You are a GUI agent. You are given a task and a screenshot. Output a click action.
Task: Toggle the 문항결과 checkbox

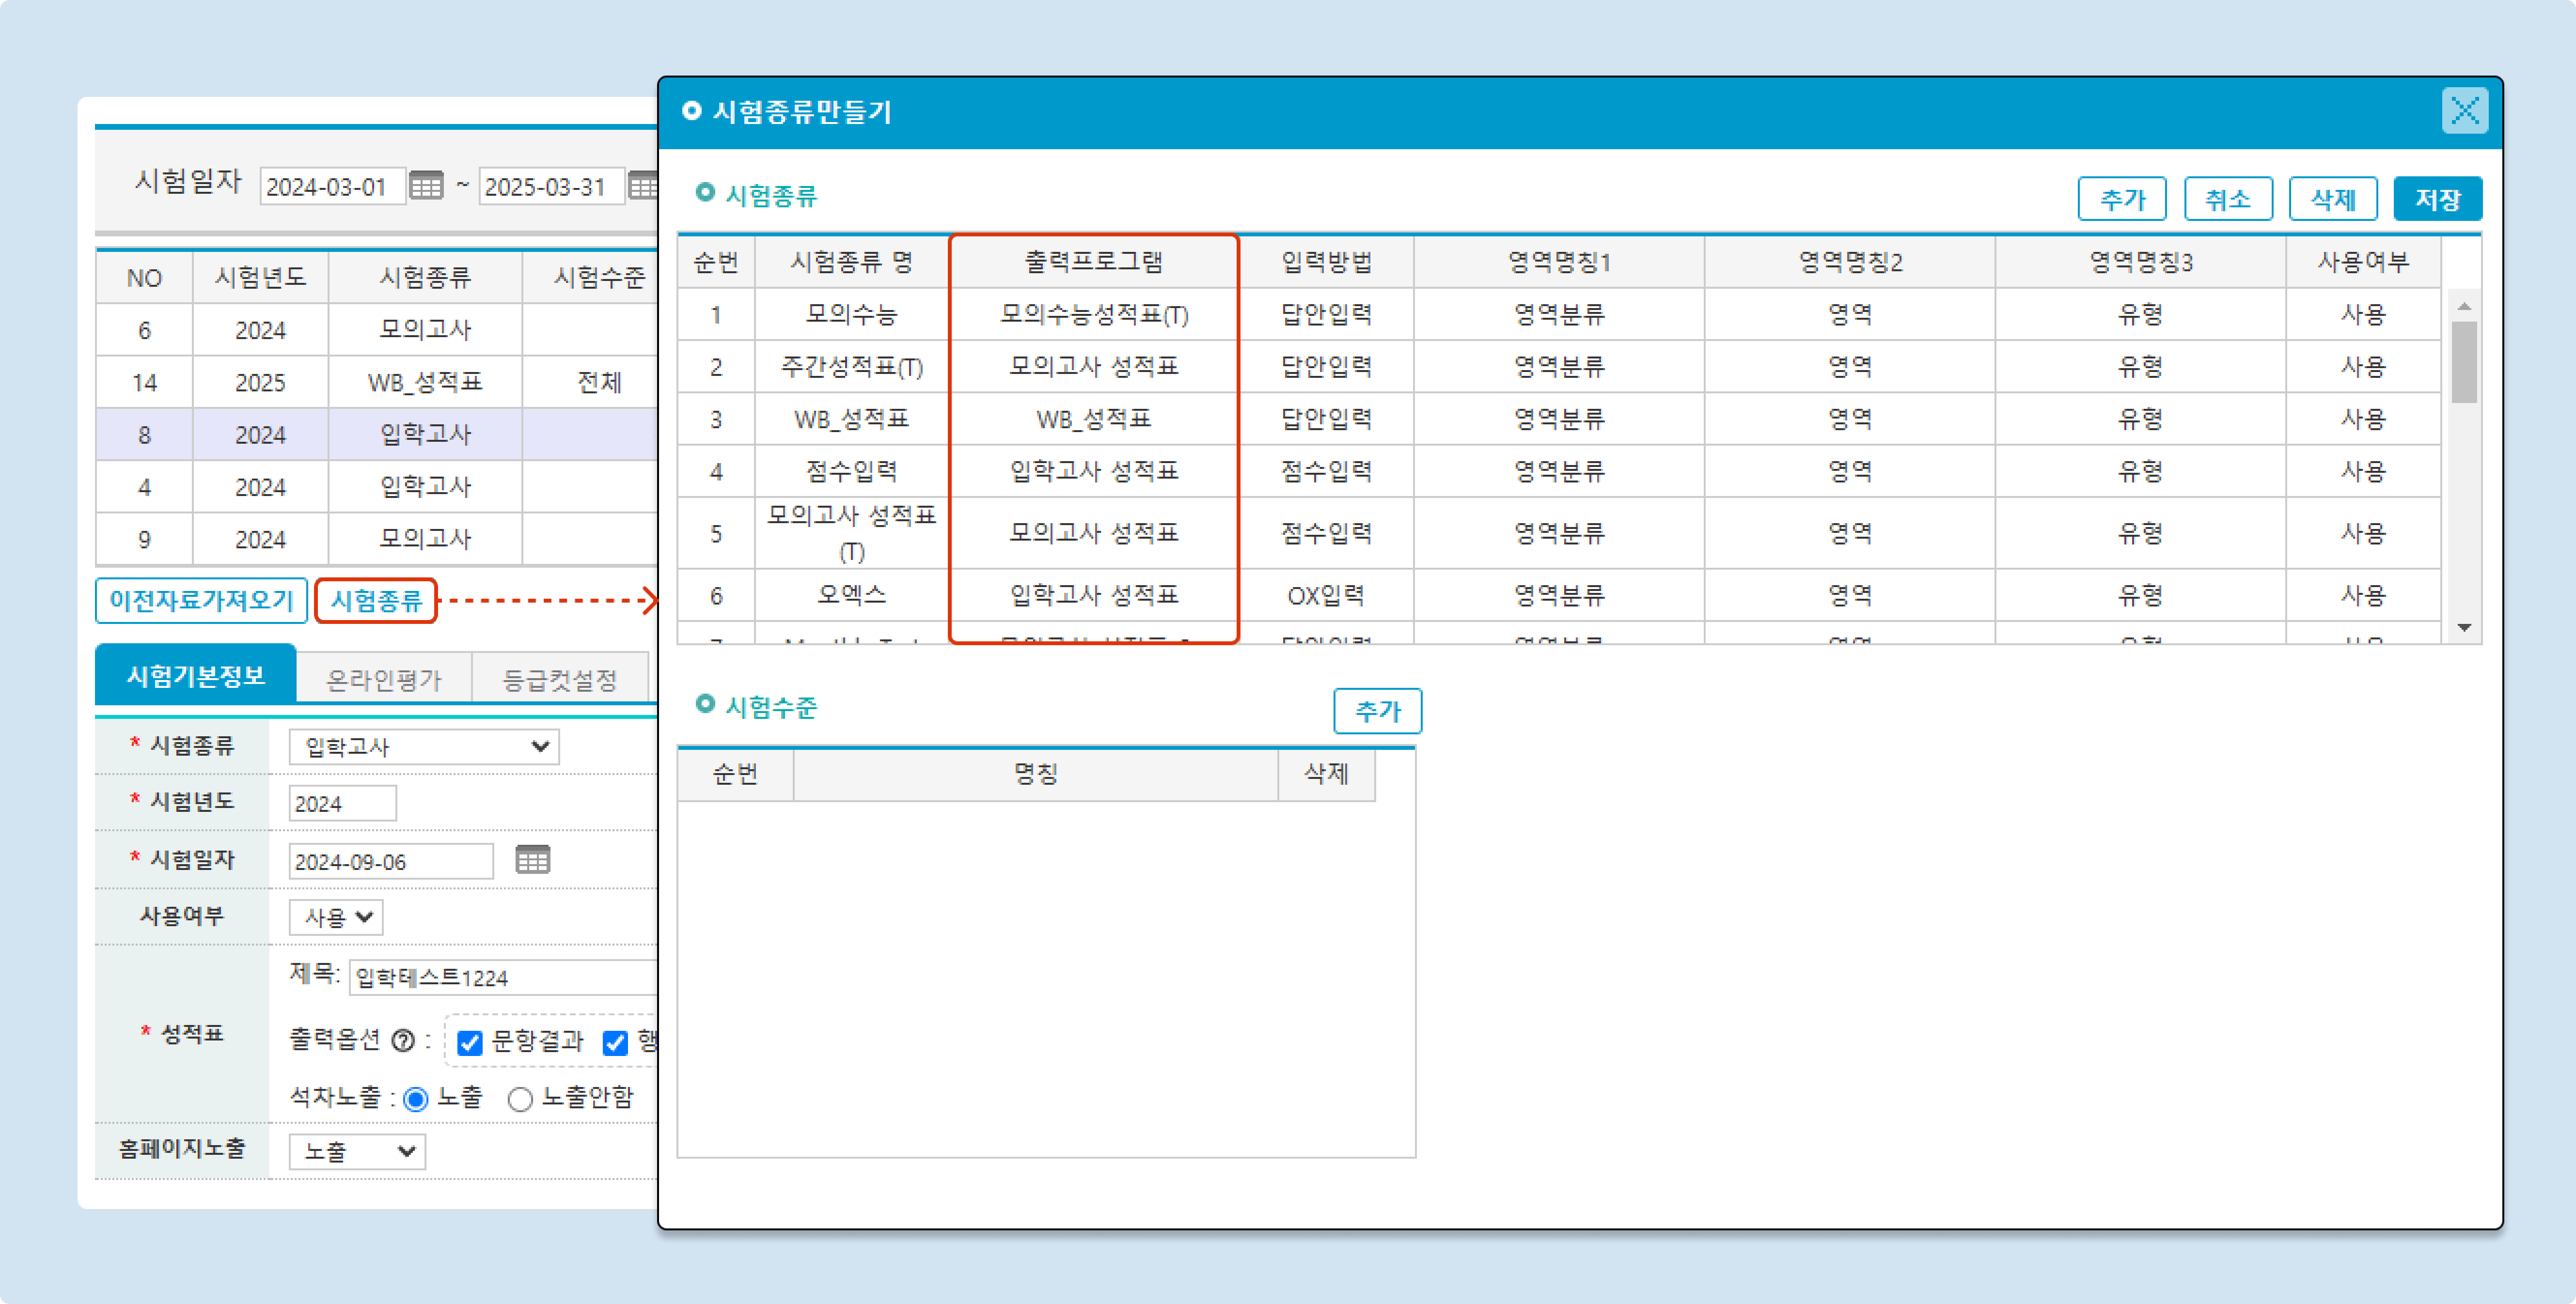coord(469,1043)
